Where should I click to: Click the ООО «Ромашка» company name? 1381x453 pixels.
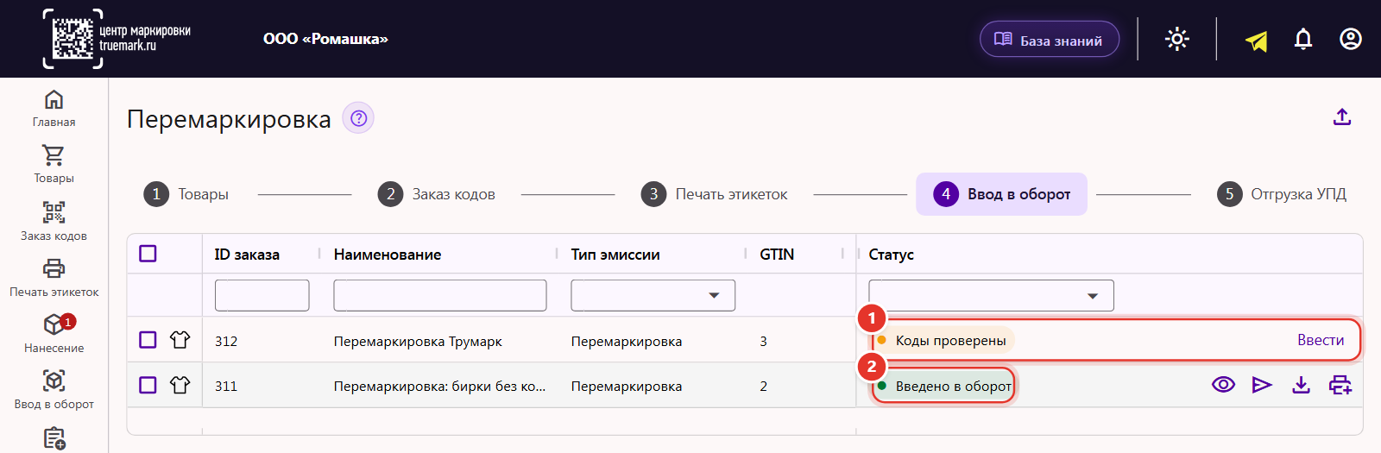pyautogui.click(x=325, y=39)
